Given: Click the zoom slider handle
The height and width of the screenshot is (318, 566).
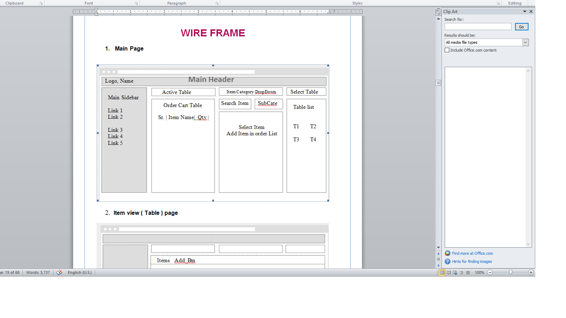Looking at the screenshot, I should [x=510, y=272].
